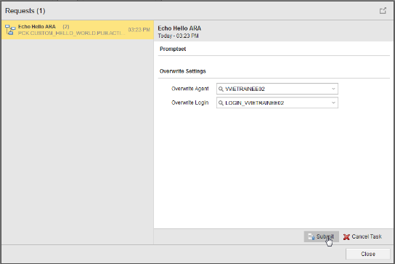This screenshot has height=264, width=395.
Task: Select the Echo Hello ARA request row
Action: click(x=78, y=30)
